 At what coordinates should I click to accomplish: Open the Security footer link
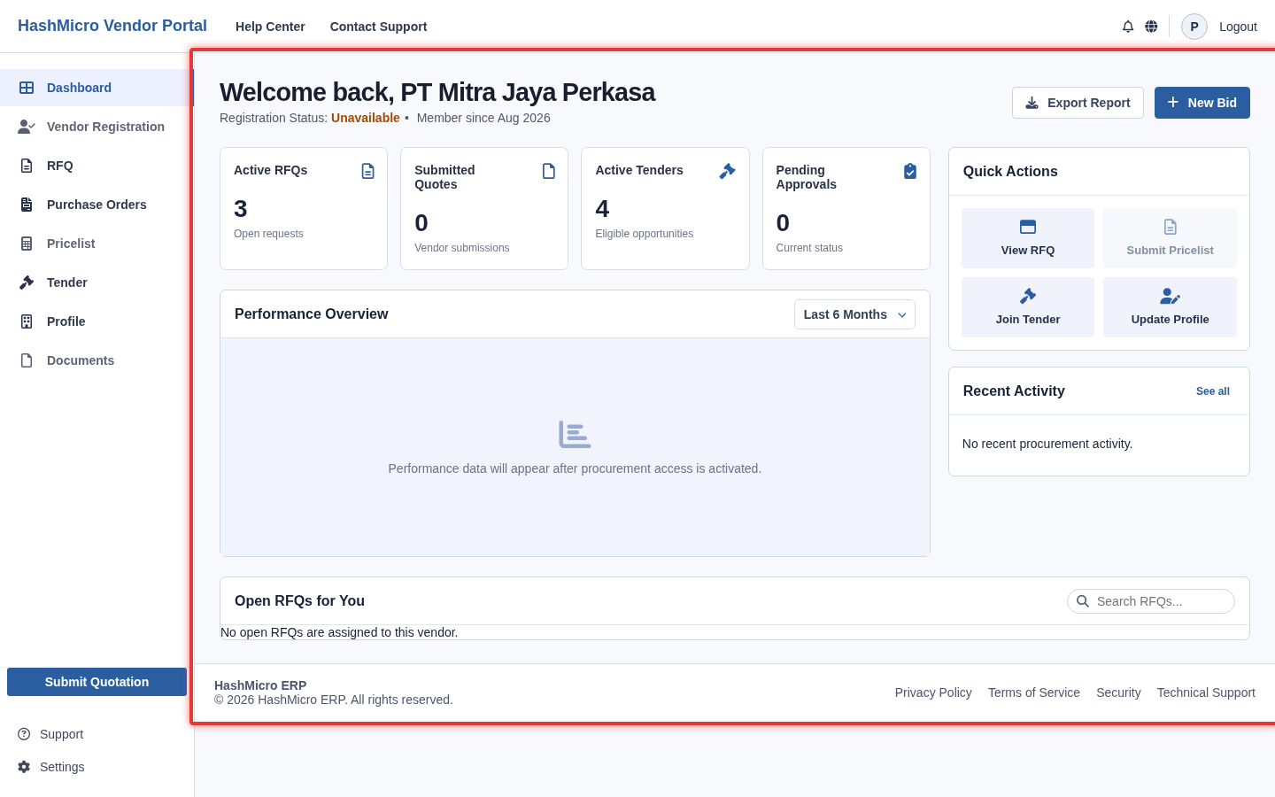click(x=1118, y=693)
